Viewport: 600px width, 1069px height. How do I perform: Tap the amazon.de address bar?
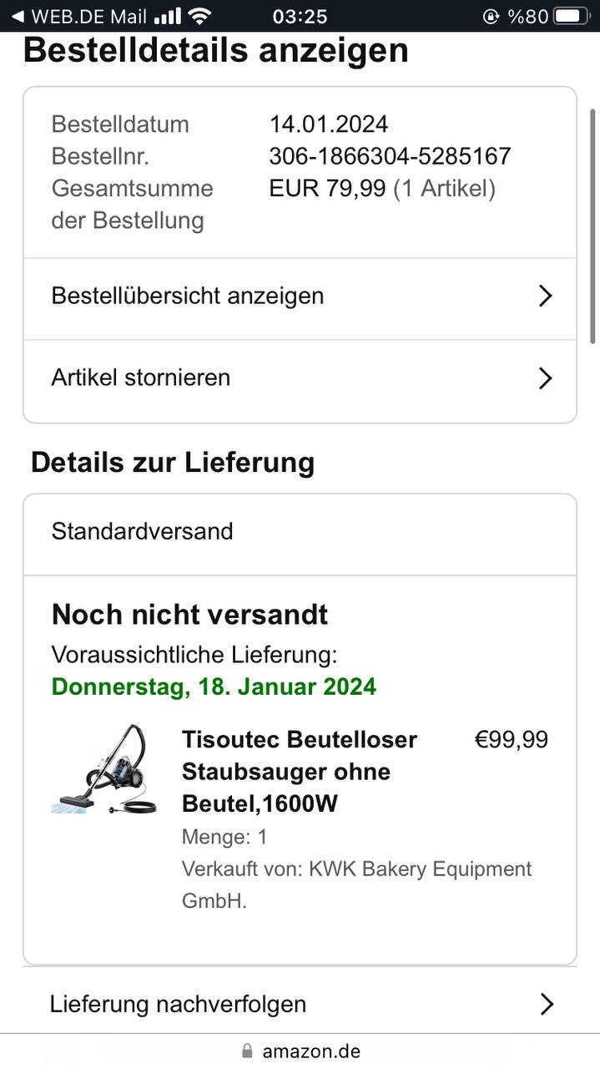[x=310, y=1051]
